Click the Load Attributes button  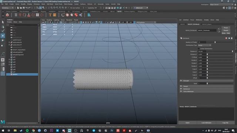pyautogui.click(x=206, y=123)
